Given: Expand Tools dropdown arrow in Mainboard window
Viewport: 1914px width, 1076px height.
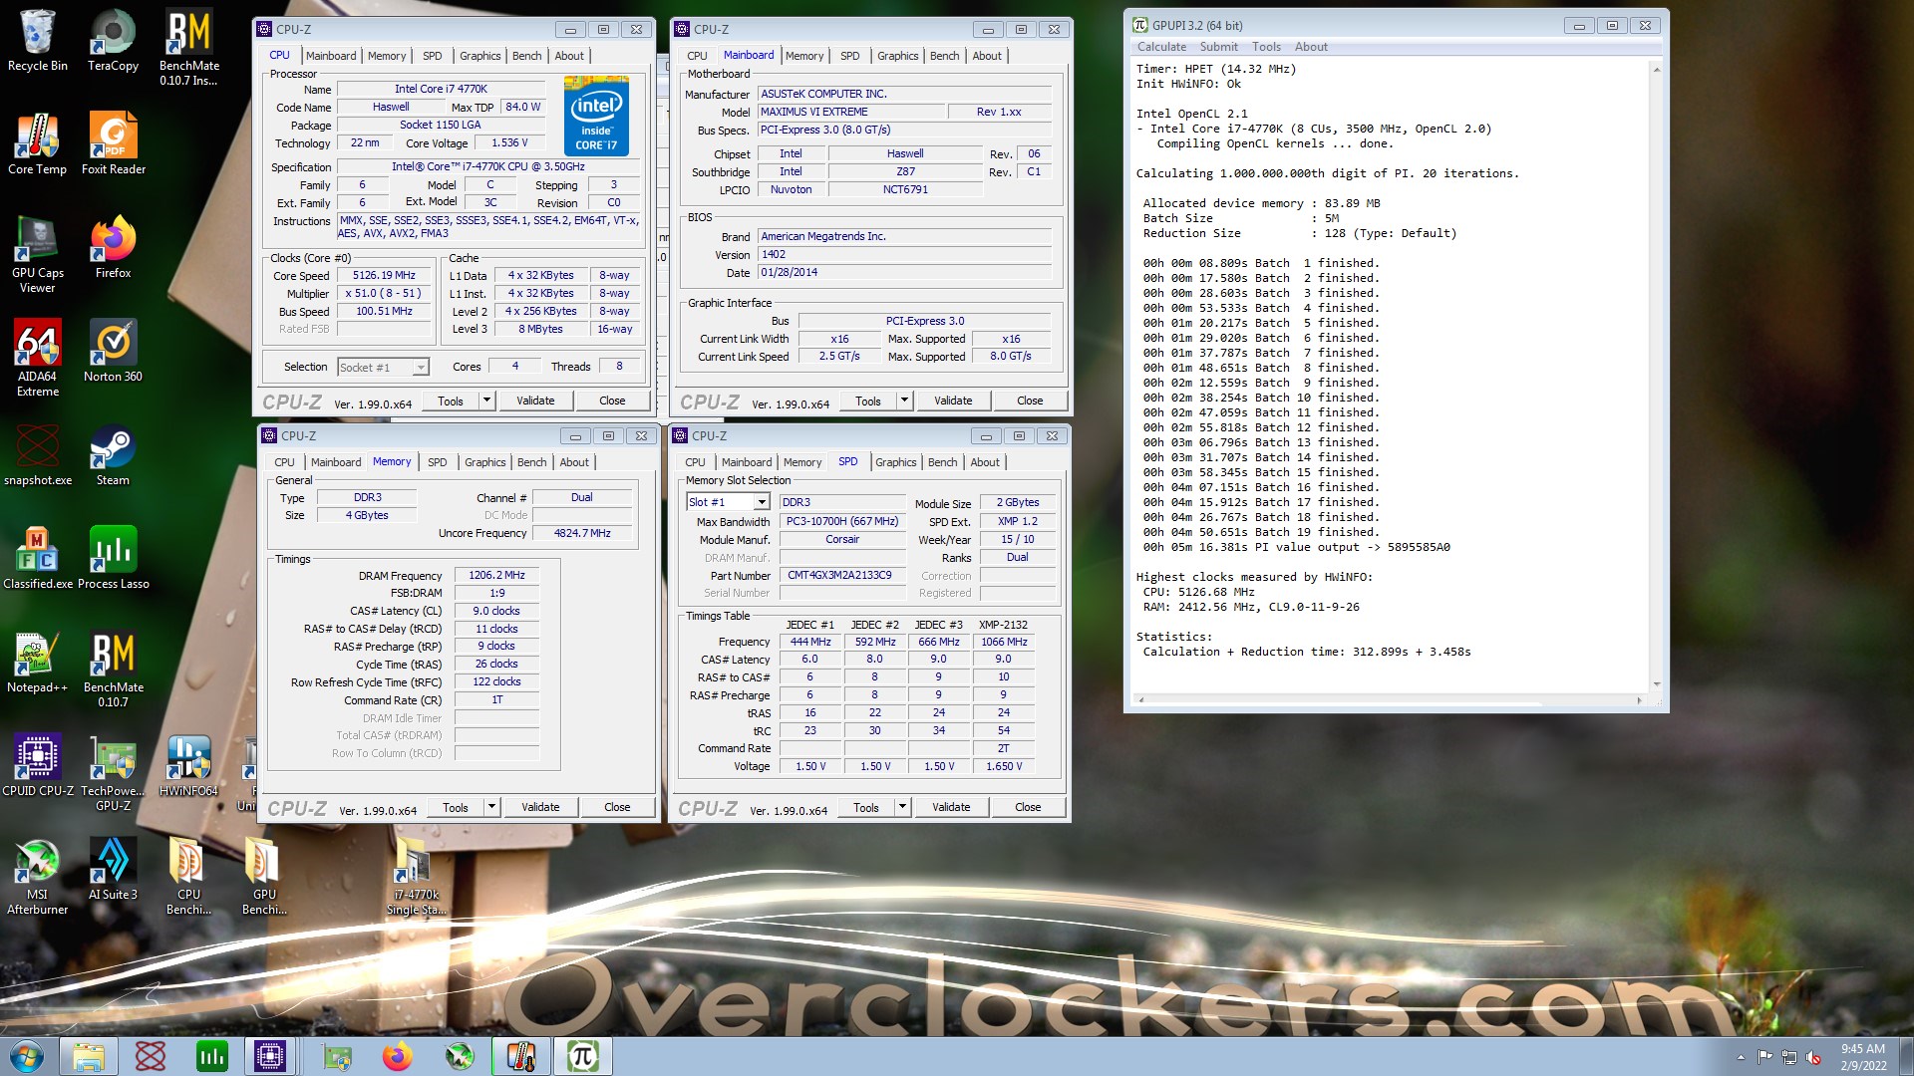Looking at the screenshot, I should [x=904, y=401].
